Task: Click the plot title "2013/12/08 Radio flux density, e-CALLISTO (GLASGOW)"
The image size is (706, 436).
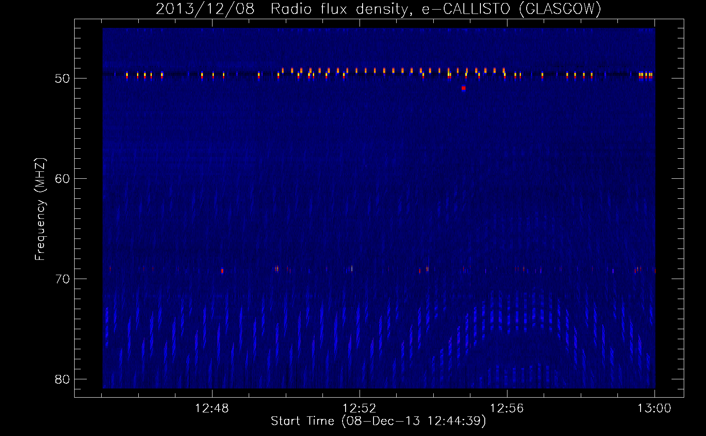Action: point(378,9)
